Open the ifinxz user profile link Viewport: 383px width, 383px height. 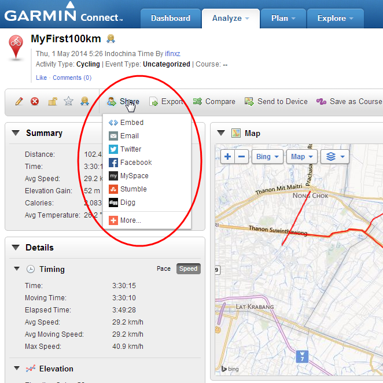[x=172, y=54]
